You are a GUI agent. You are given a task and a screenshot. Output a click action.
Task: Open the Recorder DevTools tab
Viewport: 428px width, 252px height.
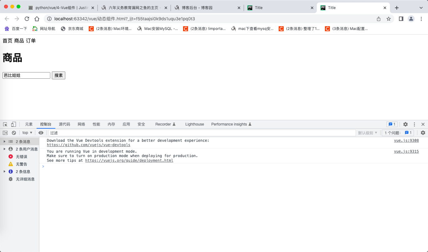pos(166,124)
